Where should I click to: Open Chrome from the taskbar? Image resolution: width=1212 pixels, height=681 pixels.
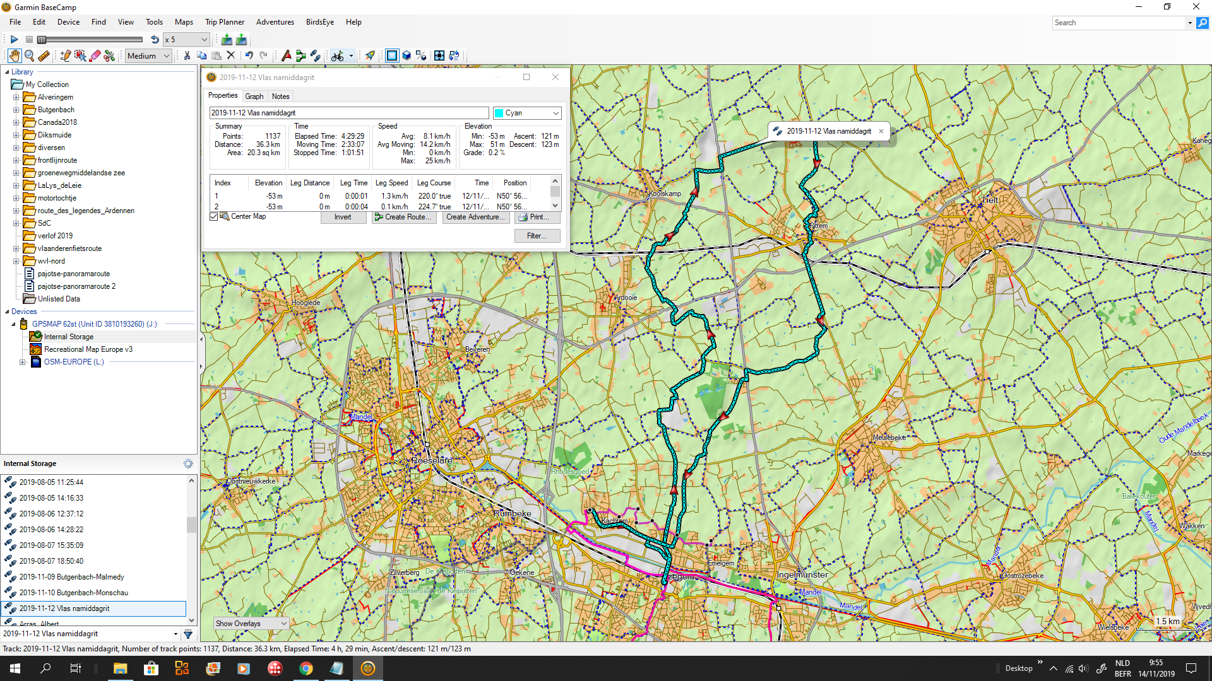306,668
